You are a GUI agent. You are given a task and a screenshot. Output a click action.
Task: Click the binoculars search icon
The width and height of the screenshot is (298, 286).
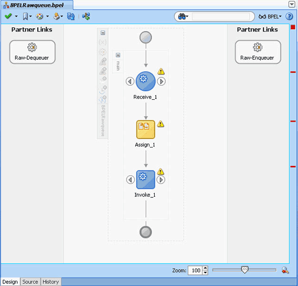point(182,17)
